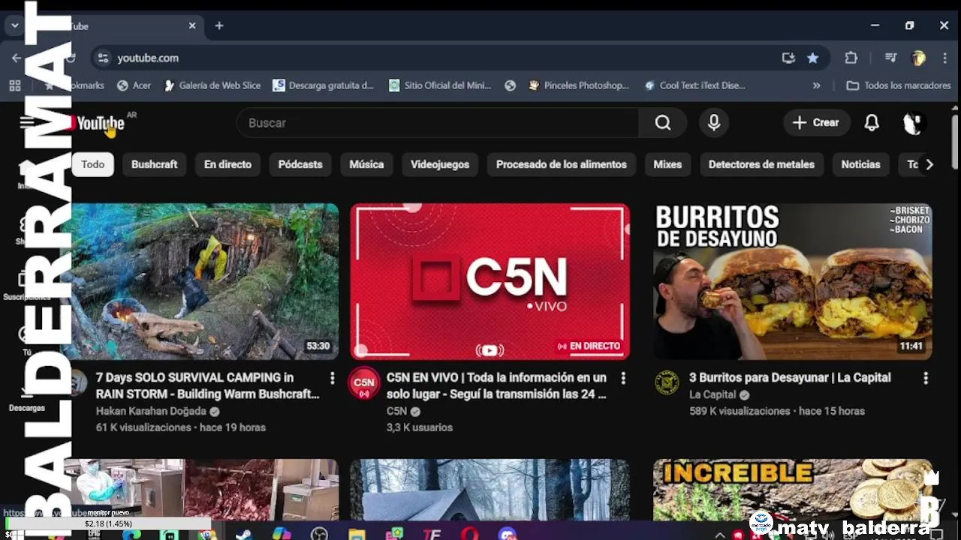Close the YouTube browser tab
This screenshot has width=961, height=540.
tap(192, 25)
